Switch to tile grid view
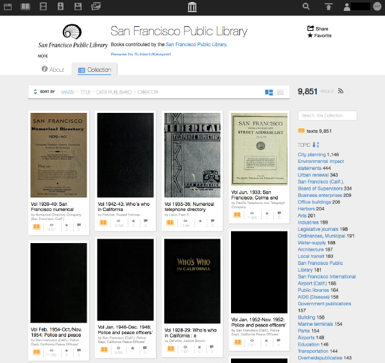The image size is (385, 363). click(x=269, y=92)
